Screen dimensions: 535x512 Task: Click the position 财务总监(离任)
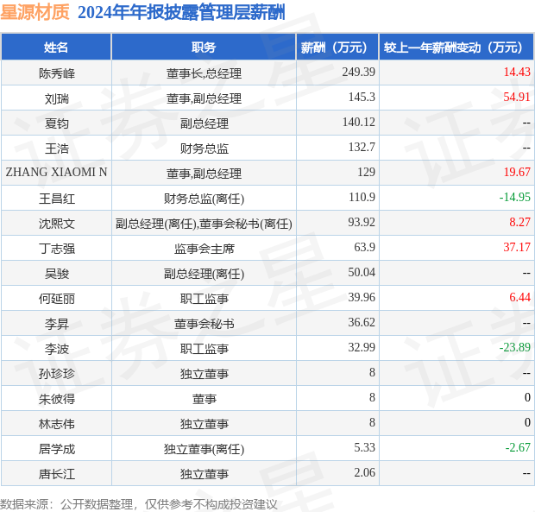pos(204,199)
